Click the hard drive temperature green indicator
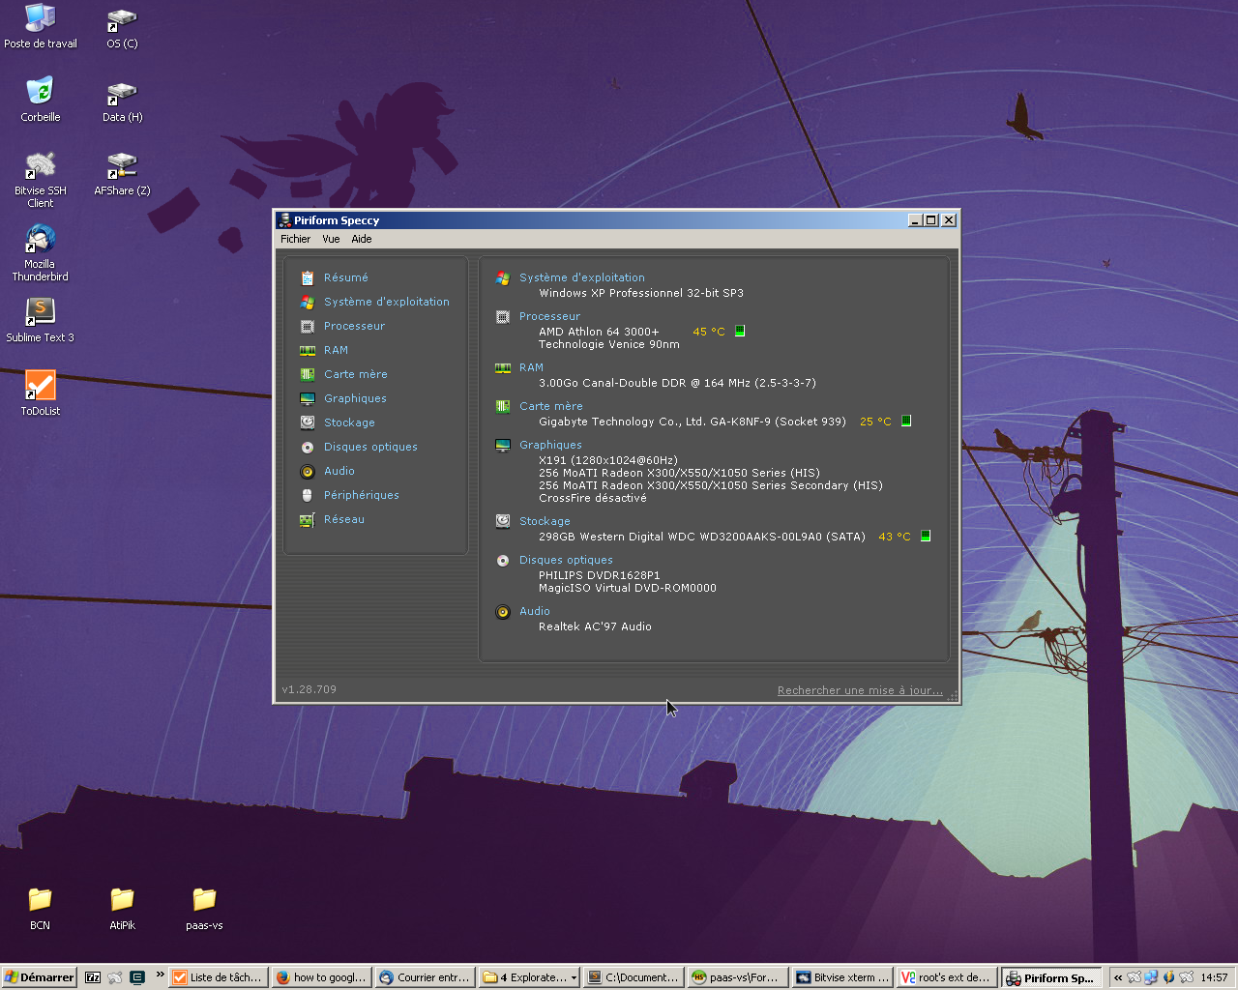The width and height of the screenshot is (1238, 990). (x=926, y=536)
